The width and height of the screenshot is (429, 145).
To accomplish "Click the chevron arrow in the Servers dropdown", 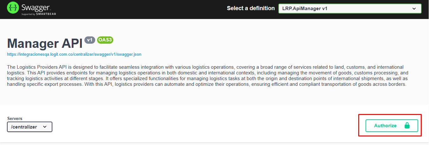I will coord(45,127).
